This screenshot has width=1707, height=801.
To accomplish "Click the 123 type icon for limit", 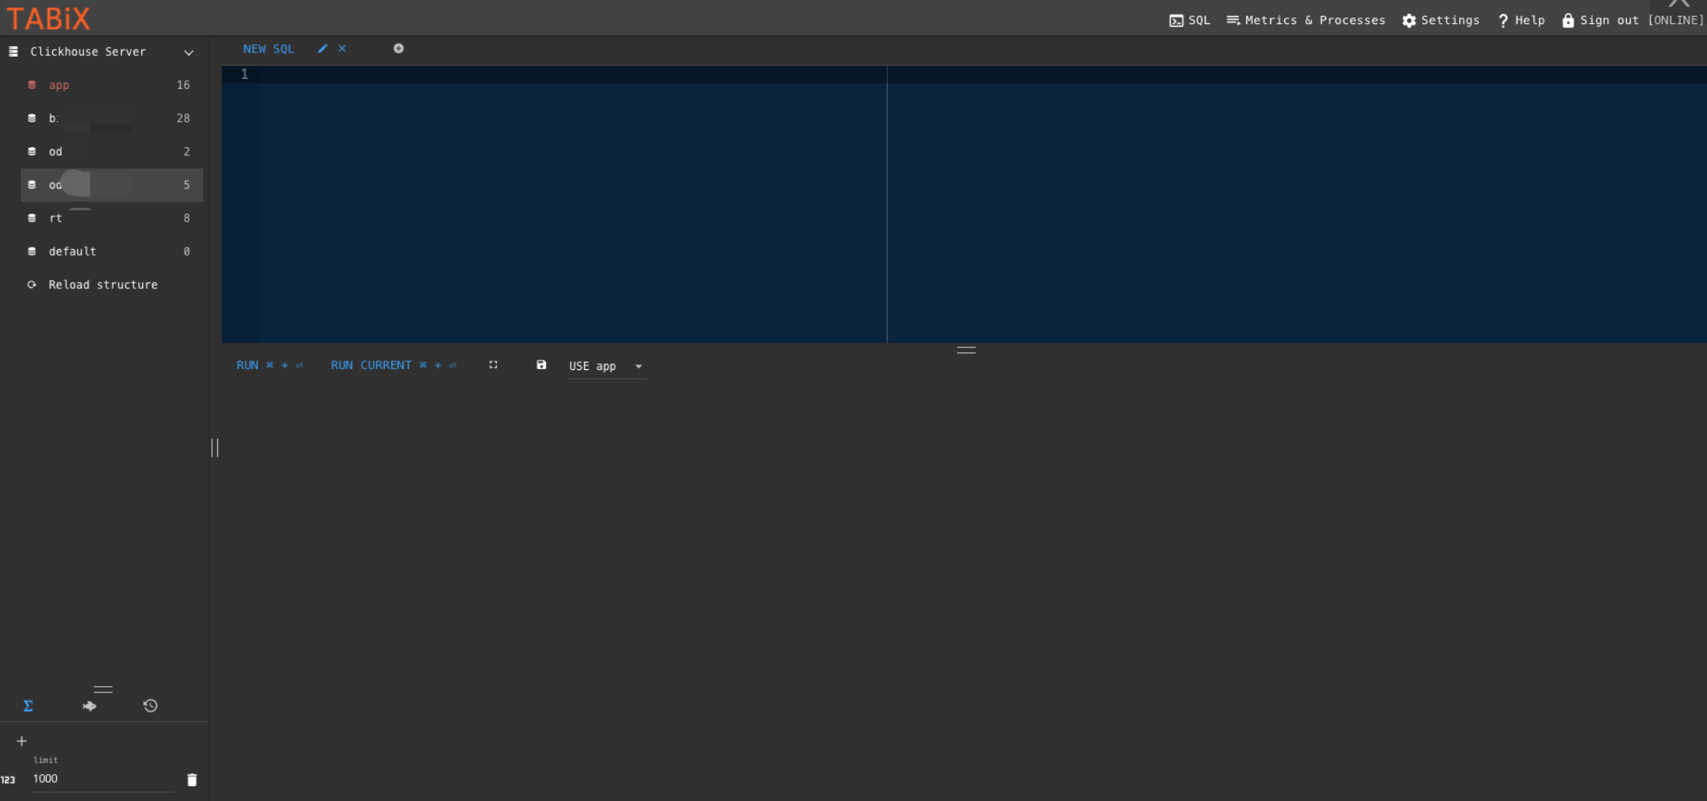I will (8, 780).
